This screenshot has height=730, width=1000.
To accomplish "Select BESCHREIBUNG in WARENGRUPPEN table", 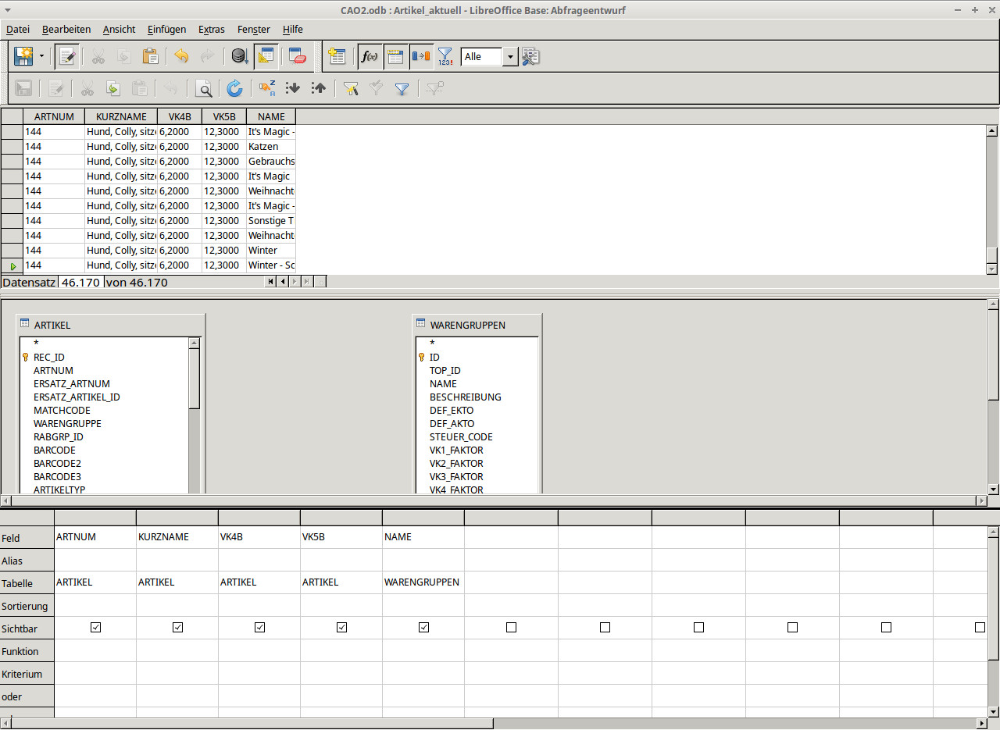I will click(x=466, y=397).
